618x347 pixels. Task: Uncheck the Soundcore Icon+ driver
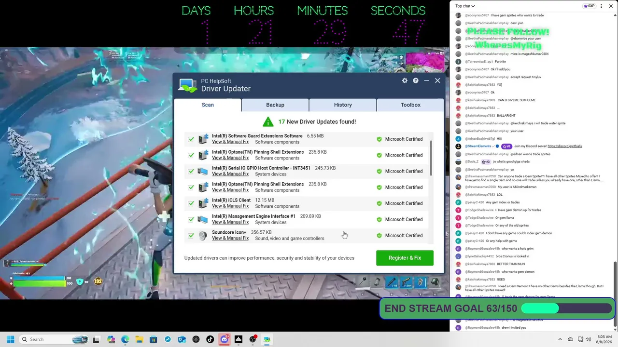click(x=191, y=236)
